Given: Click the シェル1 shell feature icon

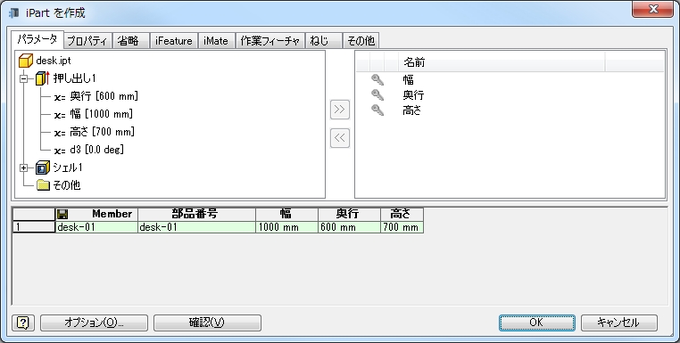Looking at the screenshot, I should click(43, 167).
